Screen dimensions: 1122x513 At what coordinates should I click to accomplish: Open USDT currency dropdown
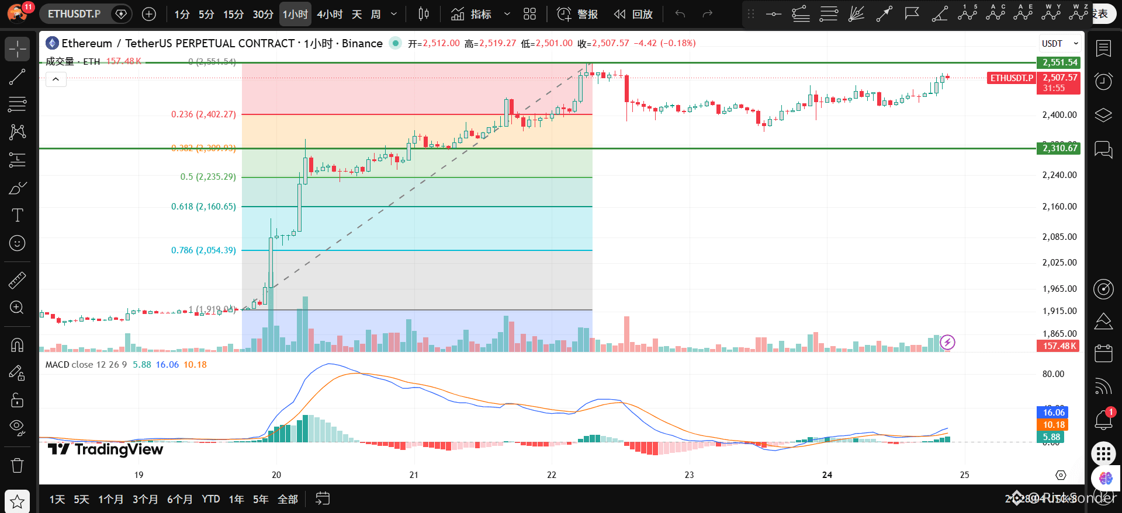click(x=1059, y=44)
